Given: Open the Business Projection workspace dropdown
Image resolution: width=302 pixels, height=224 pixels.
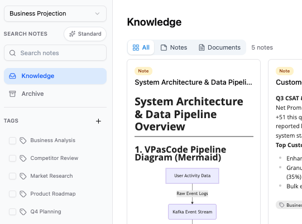Looking at the screenshot, I should coord(55,13).
